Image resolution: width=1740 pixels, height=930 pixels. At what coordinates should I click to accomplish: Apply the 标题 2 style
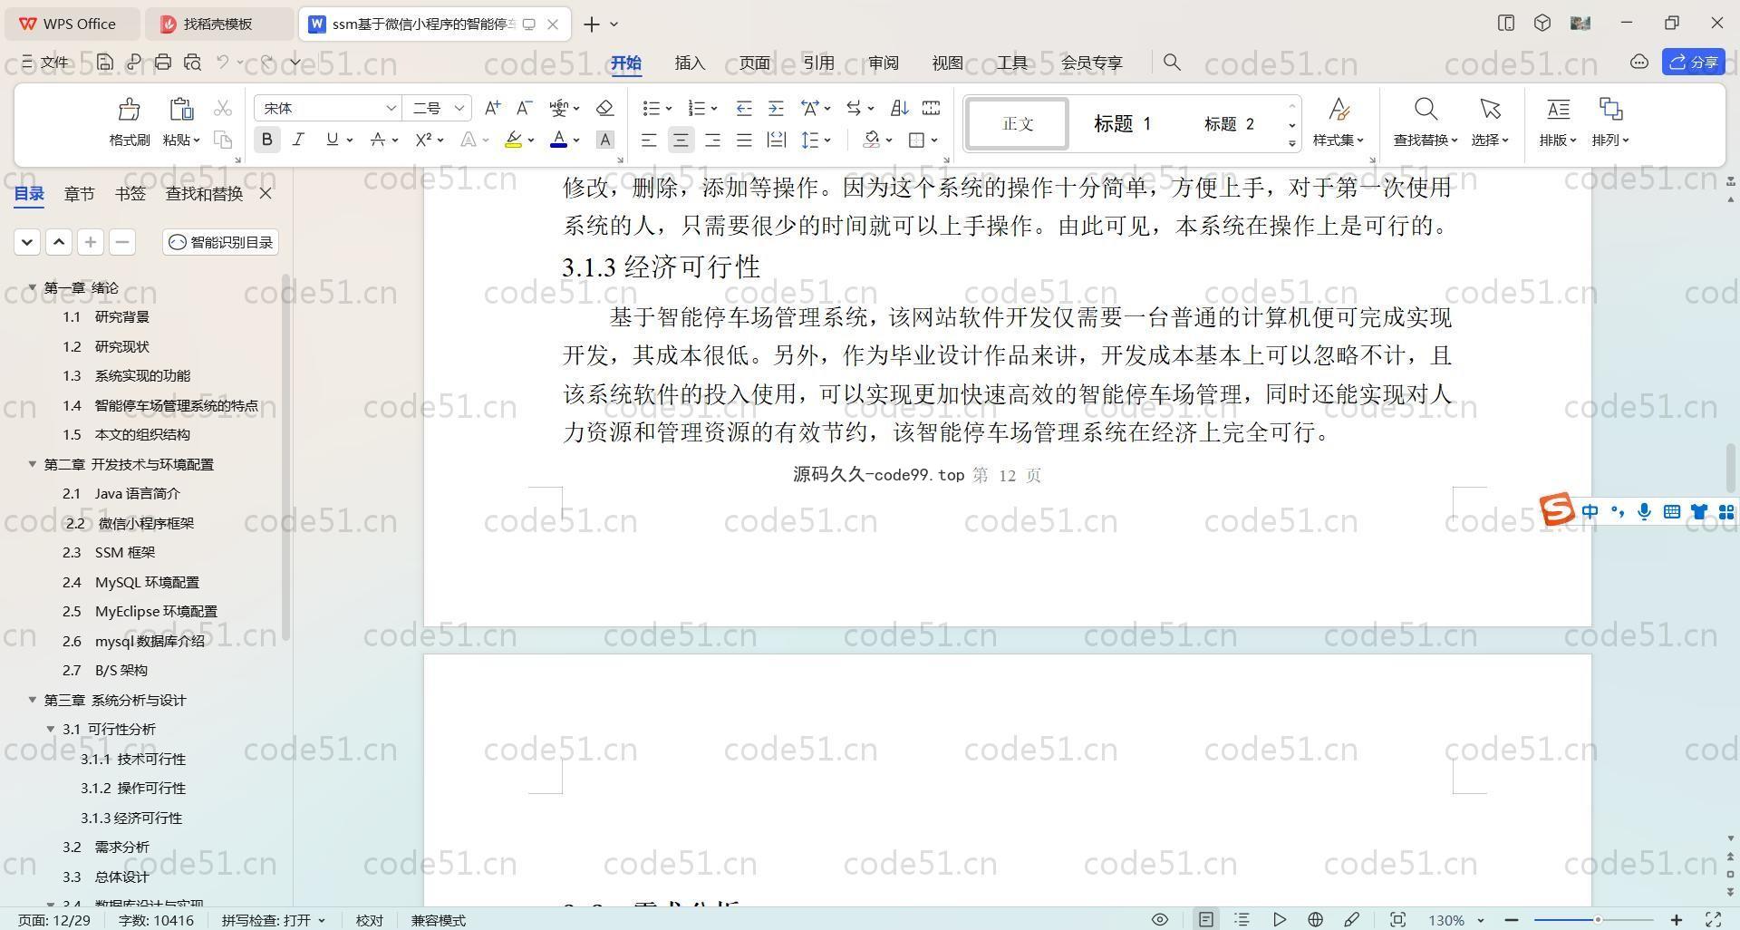coord(1229,124)
